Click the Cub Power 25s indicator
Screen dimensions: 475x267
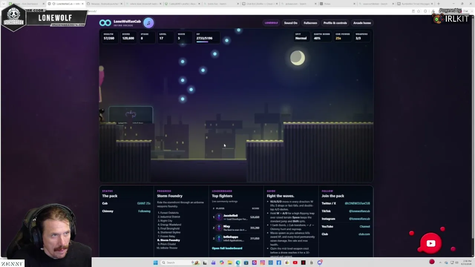(343, 36)
